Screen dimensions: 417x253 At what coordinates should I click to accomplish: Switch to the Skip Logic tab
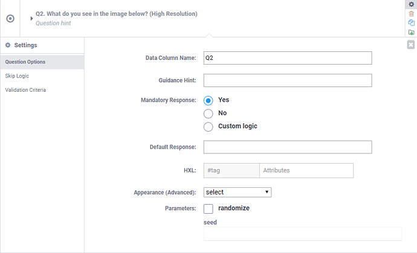[17, 76]
